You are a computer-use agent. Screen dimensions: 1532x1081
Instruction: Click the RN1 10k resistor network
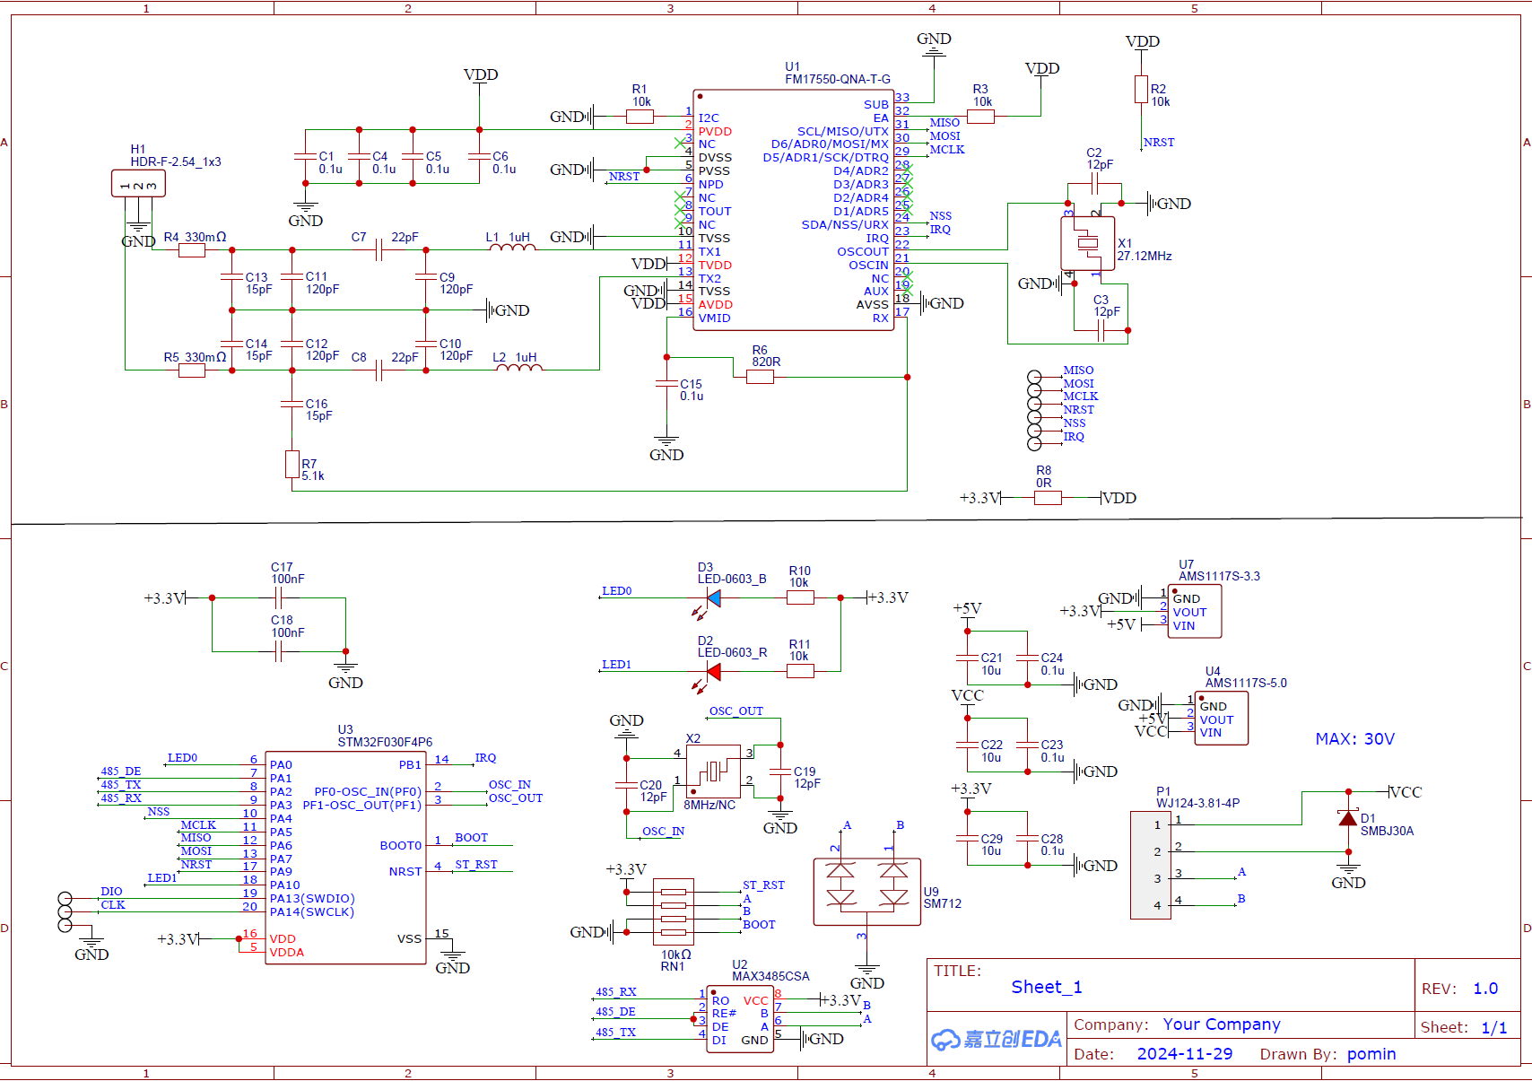(675, 911)
